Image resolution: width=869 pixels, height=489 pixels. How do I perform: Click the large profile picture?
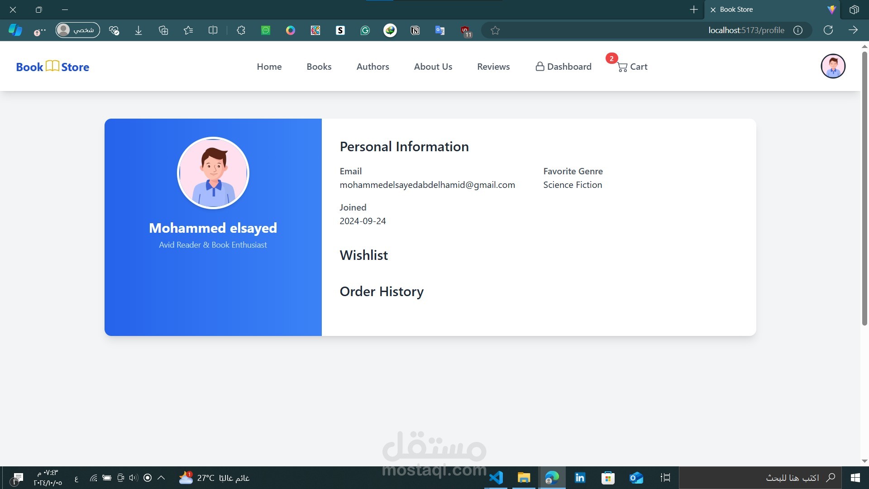click(x=213, y=173)
